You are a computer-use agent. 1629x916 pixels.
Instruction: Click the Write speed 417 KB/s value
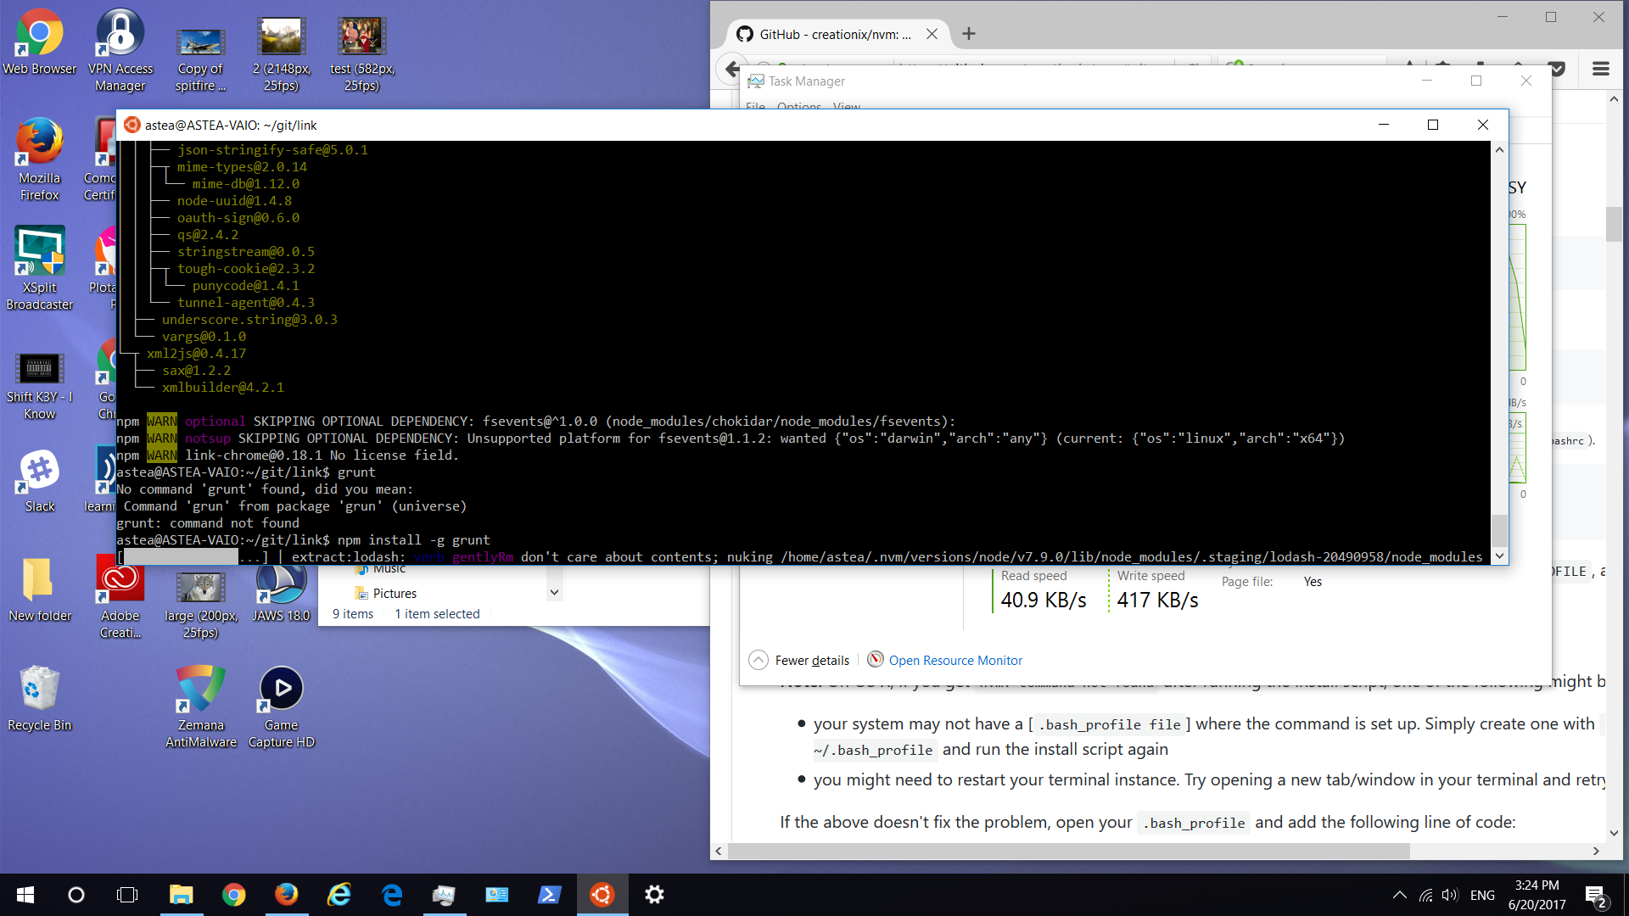pyautogui.click(x=1157, y=600)
